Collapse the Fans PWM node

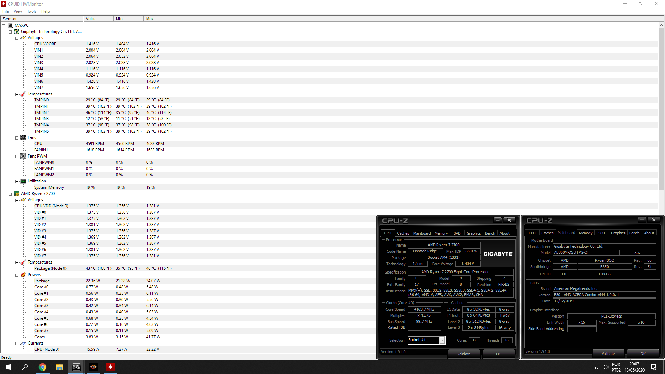[x=17, y=157]
